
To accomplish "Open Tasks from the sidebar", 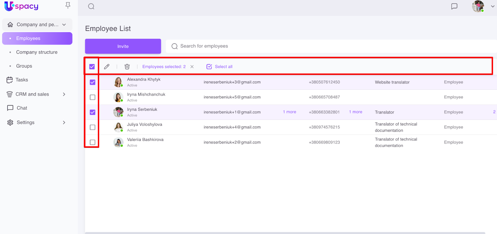I will point(22,80).
